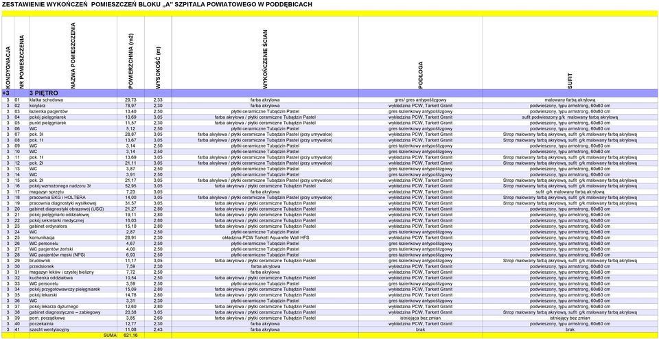Select the area value '78,97' for korytarz
Screen dimensions: 659x339
pos(130,106)
